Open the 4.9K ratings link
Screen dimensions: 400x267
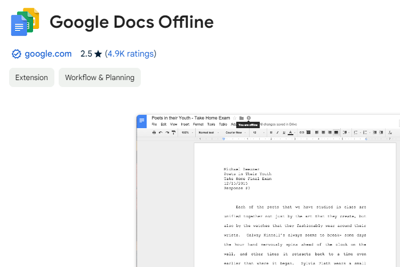coord(131,54)
